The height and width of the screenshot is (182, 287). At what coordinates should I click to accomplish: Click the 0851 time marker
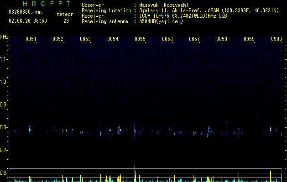(31, 39)
